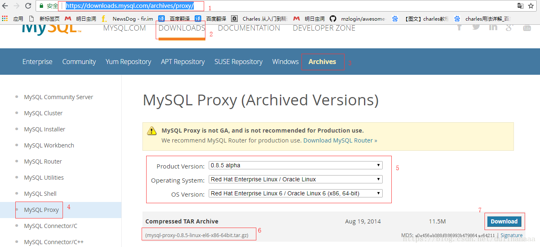Bookmark this page with the star icon
540x247 pixels.
pos(531,6)
